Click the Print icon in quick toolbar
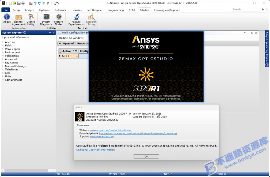 point(23,3)
